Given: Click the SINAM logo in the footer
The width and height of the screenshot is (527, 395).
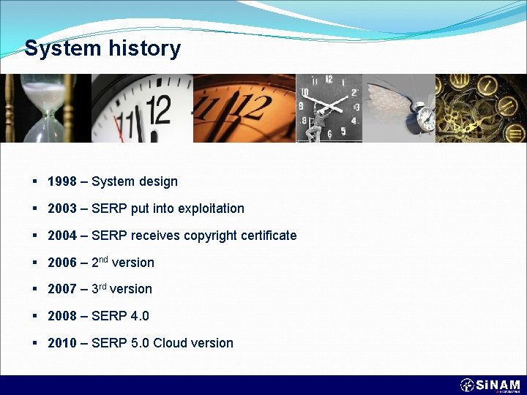Looking at the screenshot, I should (x=490, y=385).
